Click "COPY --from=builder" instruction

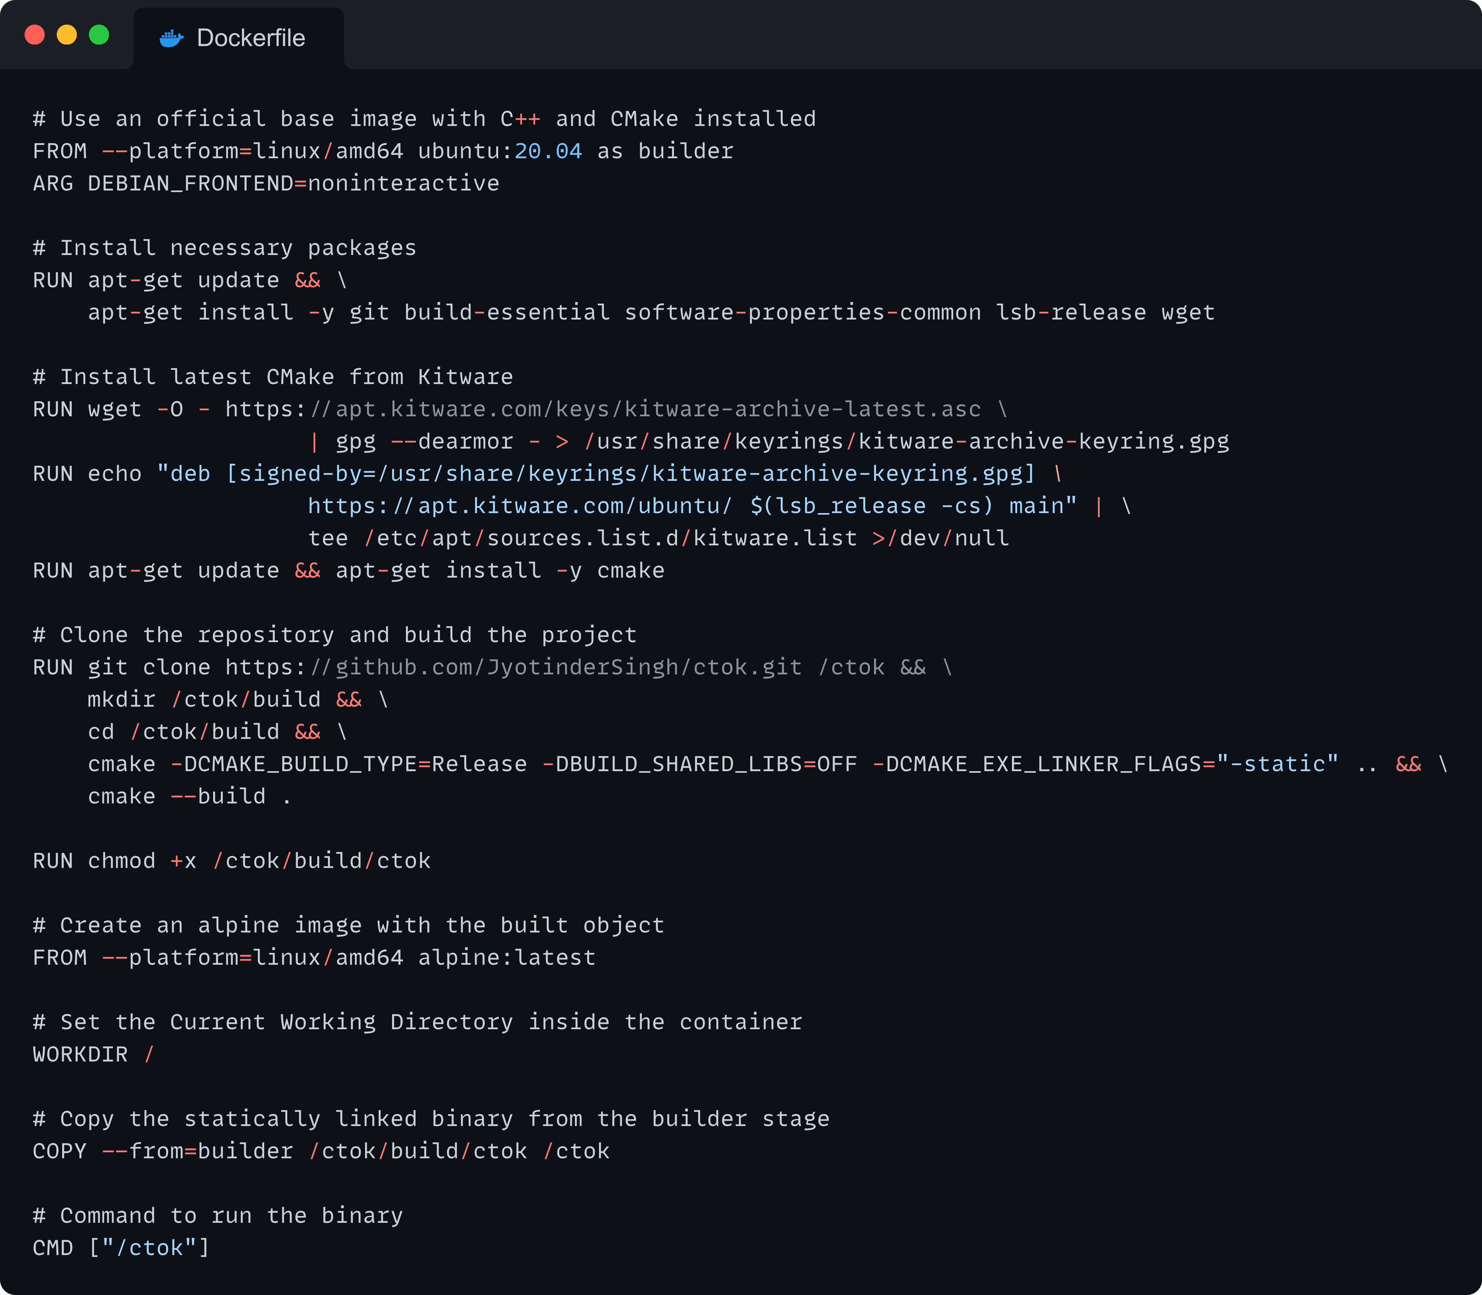point(163,1151)
